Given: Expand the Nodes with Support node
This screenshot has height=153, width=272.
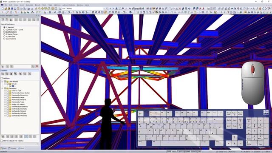Looking at the screenshot, I should point(5,104).
